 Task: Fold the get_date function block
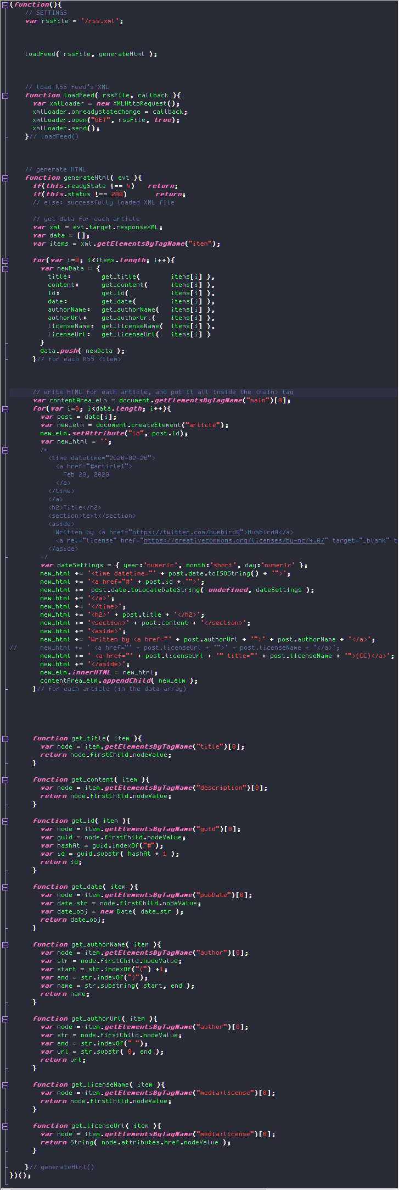tap(5, 887)
